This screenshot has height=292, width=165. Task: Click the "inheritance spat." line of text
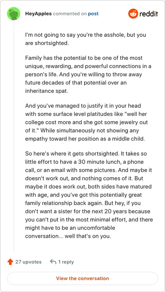(x=47, y=91)
